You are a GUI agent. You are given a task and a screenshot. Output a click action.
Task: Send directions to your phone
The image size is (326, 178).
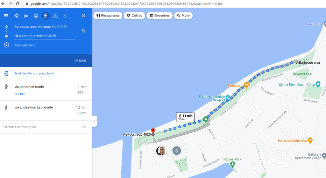click(x=34, y=74)
